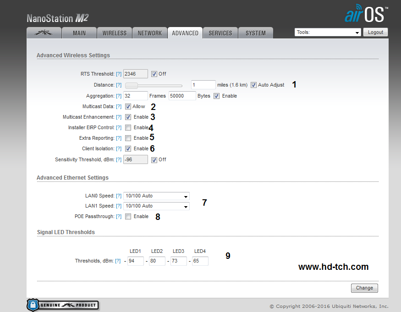
Task: Expand the LAN1 Speed dropdown
Action: [156, 206]
